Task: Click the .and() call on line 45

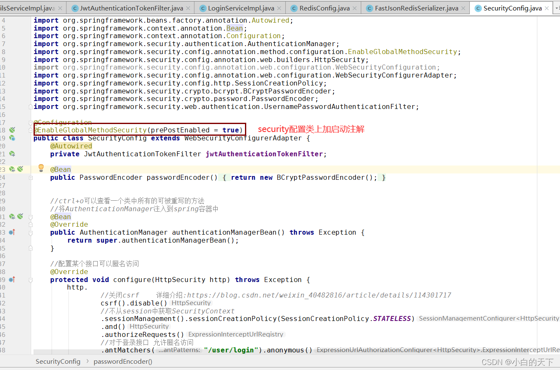Action: (x=113, y=326)
